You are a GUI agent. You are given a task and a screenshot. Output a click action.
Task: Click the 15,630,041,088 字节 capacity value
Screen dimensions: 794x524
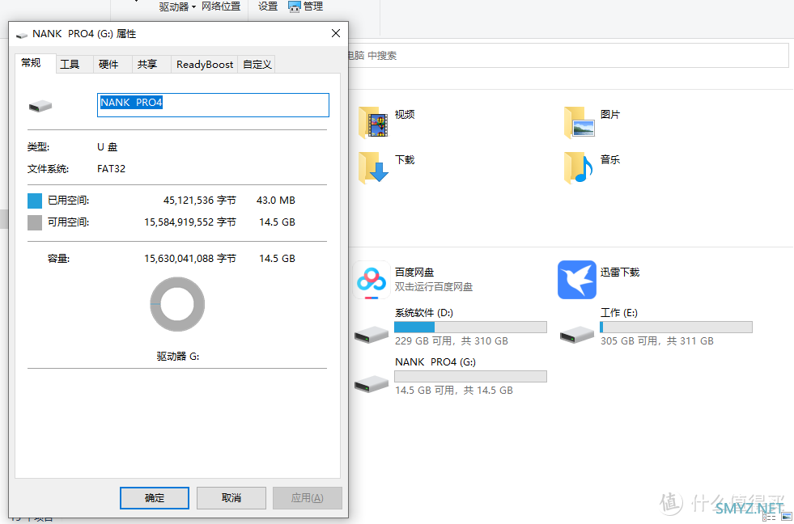[190, 259]
